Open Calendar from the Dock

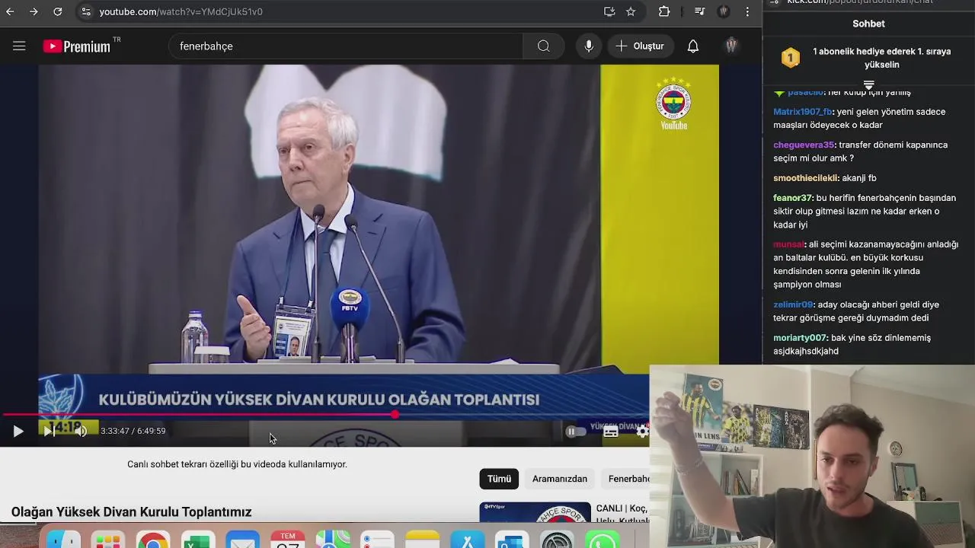tap(288, 539)
